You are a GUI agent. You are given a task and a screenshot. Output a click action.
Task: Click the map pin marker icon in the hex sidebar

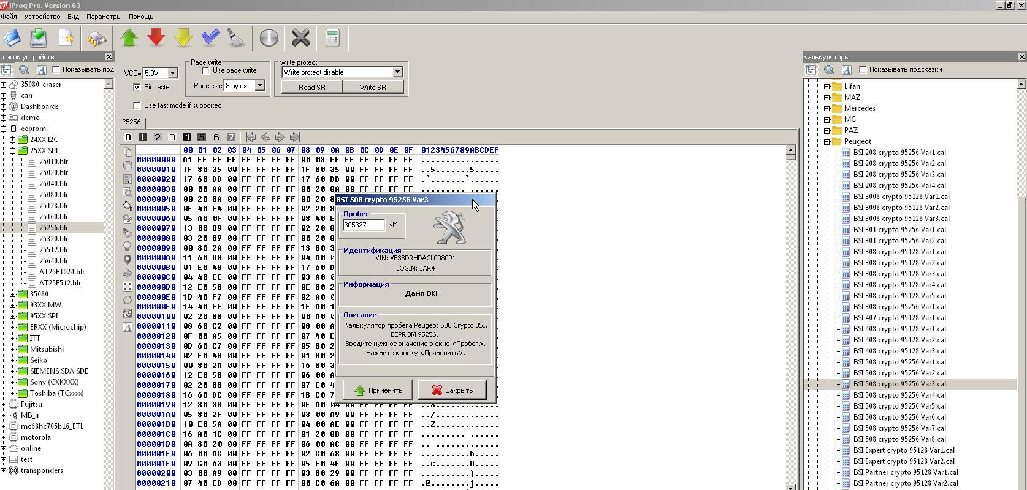pos(128,260)
